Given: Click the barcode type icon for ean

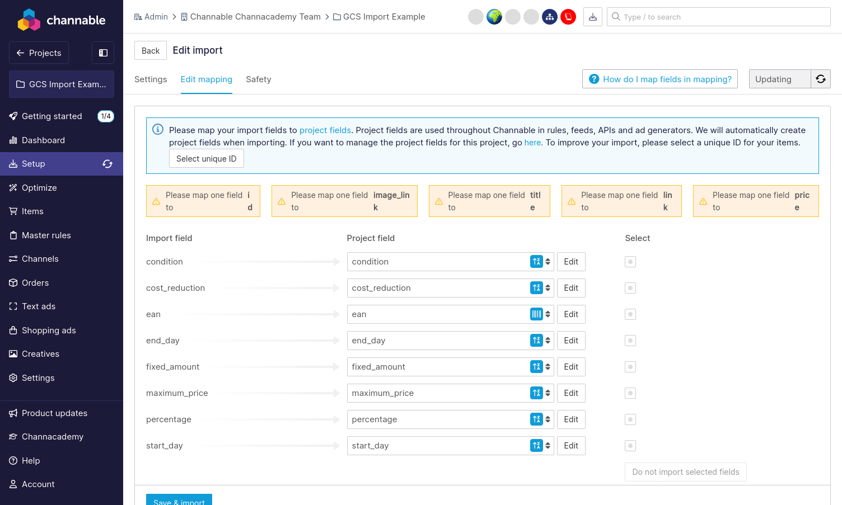Looking at the screenshot, I should pyautogui.click(x=536, y=314).
